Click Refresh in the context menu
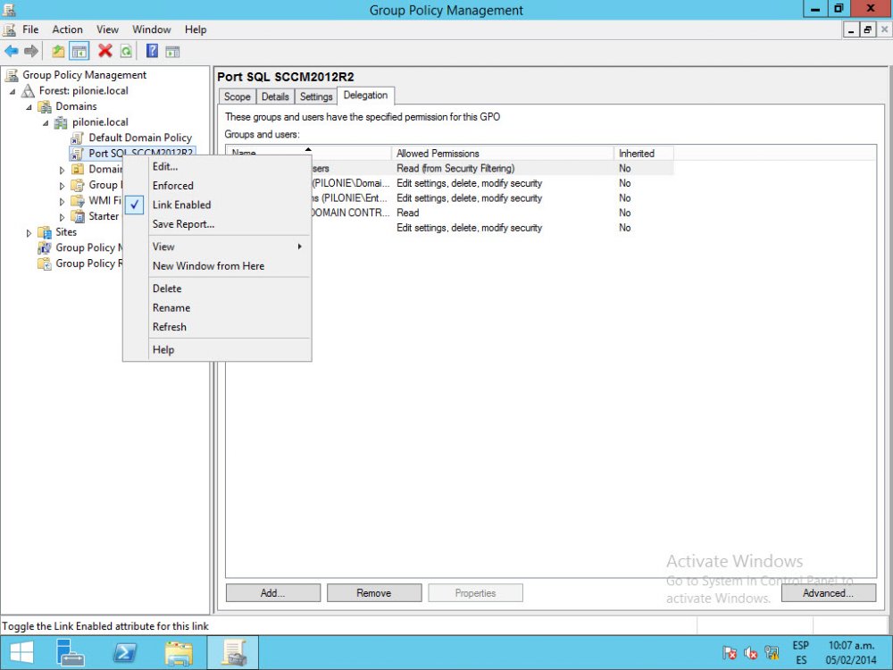Viewport: 893px width, 670px height. coord(217,327)
